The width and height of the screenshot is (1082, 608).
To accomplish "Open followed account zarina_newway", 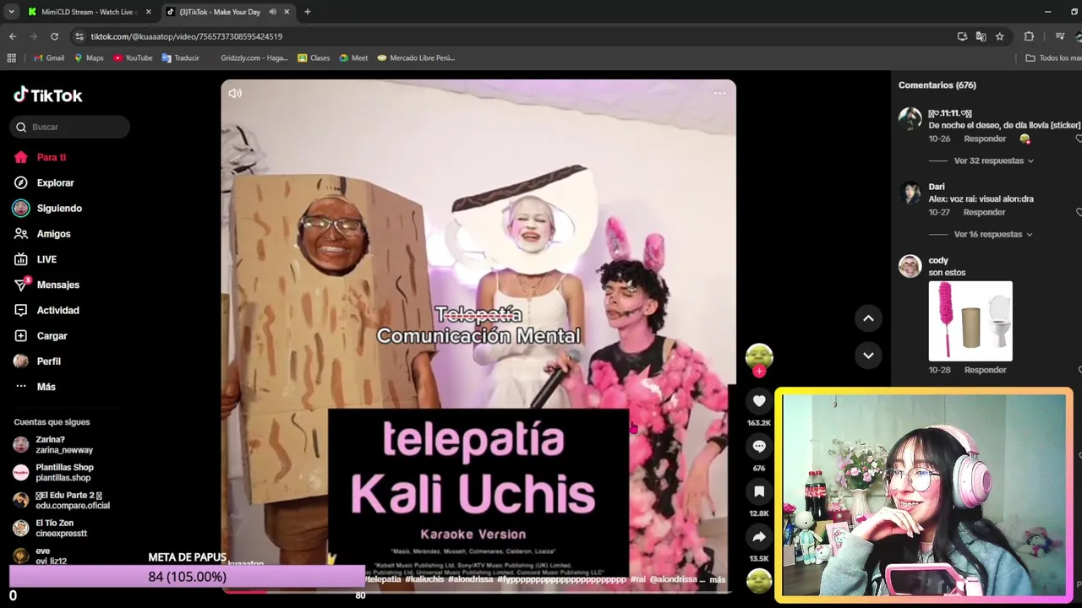I will (66, 445).
